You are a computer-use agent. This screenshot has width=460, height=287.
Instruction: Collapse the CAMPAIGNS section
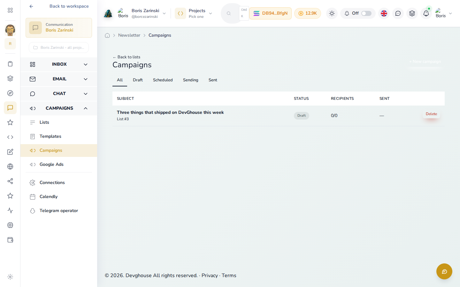pyautogui.click(x=59, y=108)
